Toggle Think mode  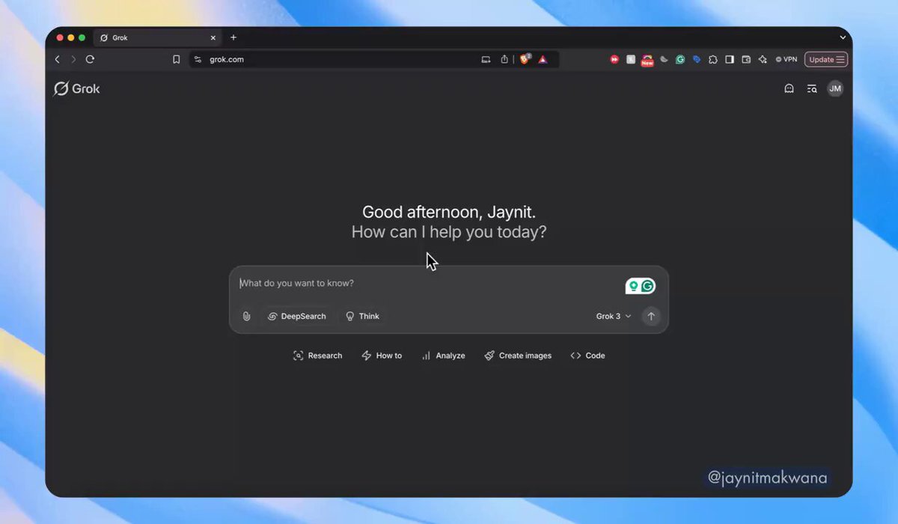pos(362,316)
